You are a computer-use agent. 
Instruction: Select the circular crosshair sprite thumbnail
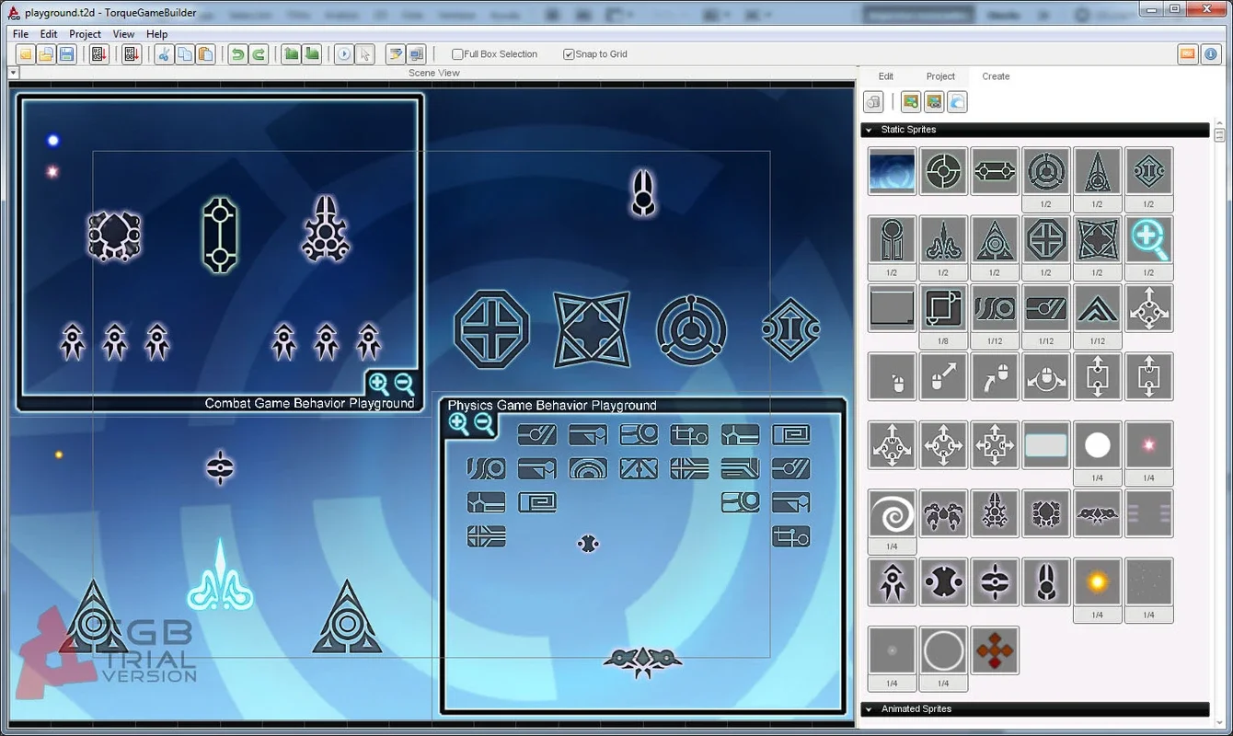[x=943, y=171]
